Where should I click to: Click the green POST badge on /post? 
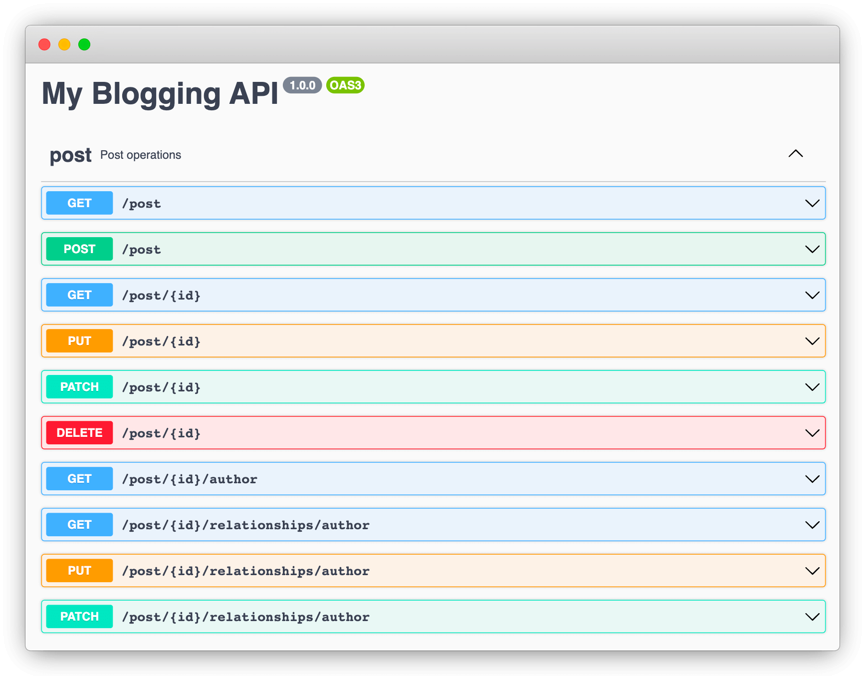[79, 249]
